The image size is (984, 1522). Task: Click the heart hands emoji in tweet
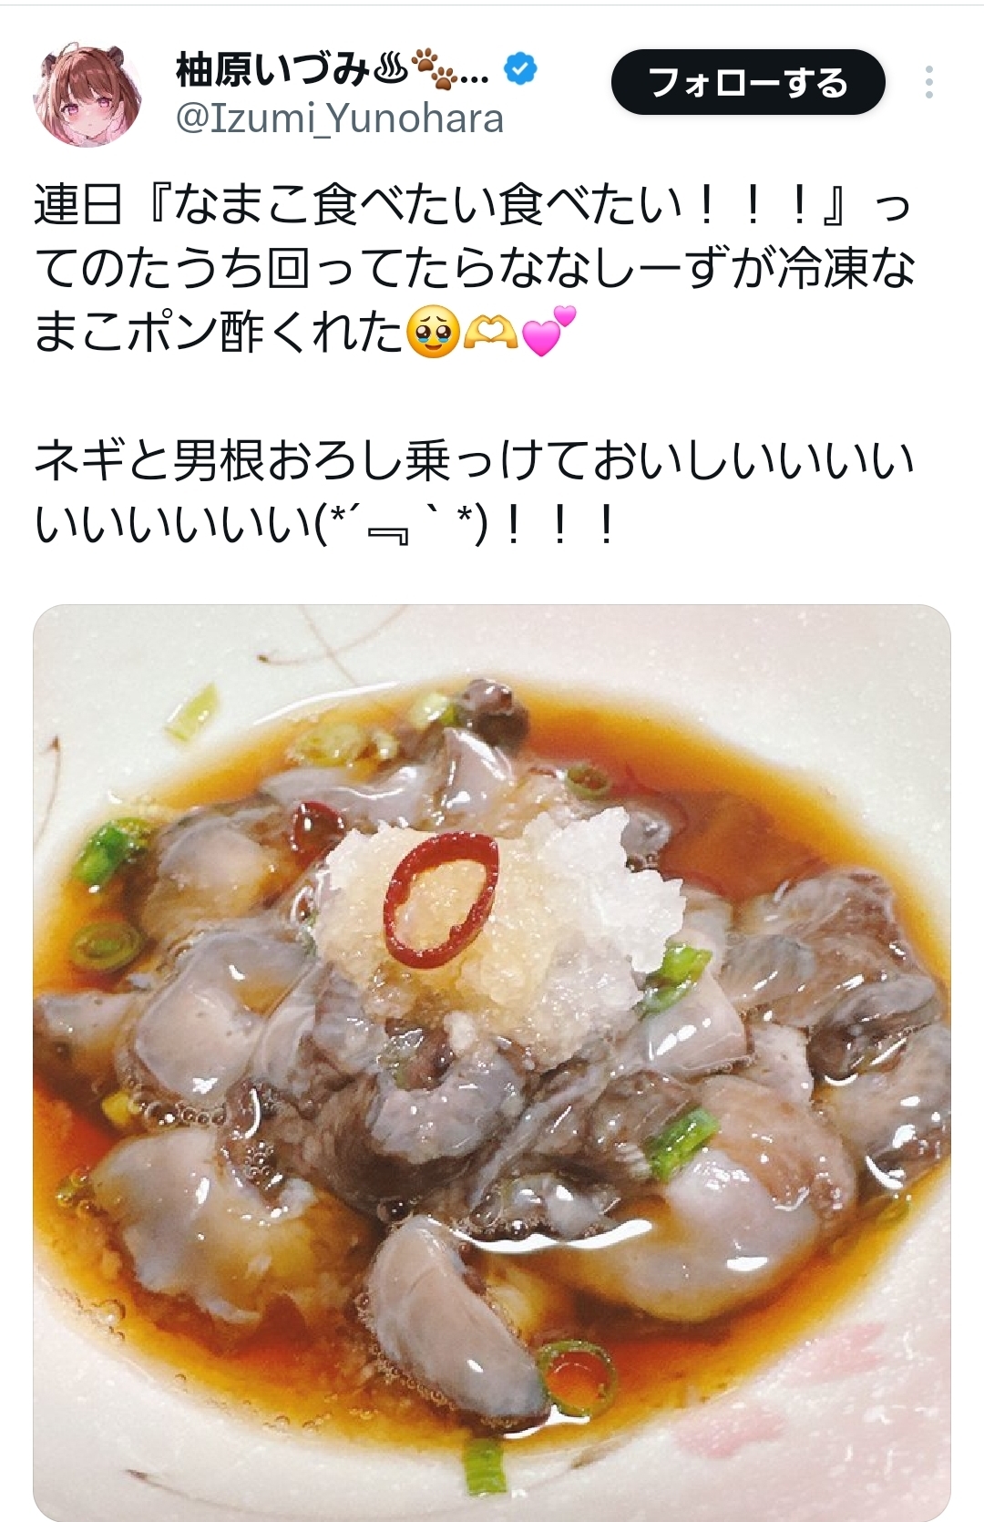click(x=490, y=333)
